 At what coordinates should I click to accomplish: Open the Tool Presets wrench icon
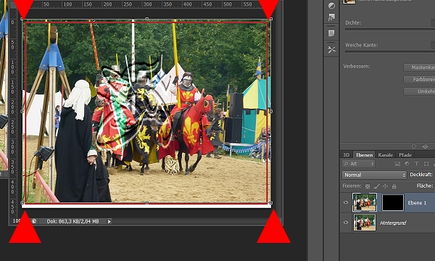(331, 49)
